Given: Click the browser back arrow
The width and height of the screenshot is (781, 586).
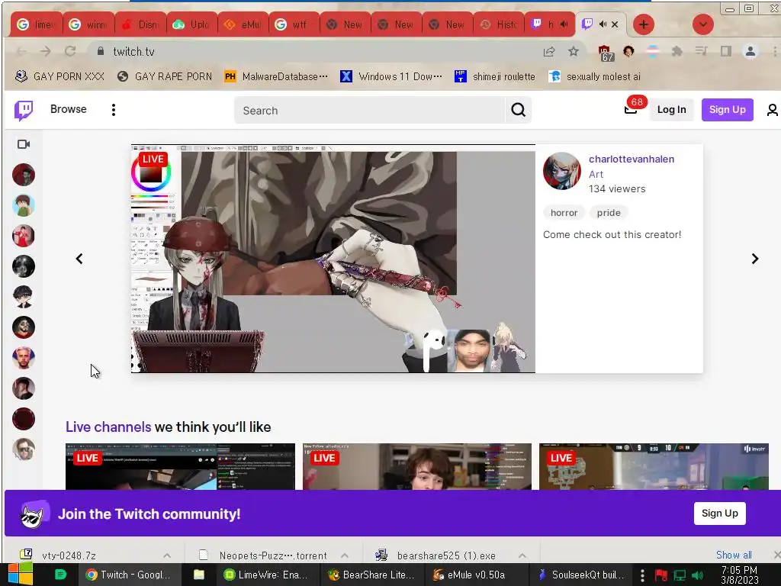Looking at the screenshot, I should tap(21, 51).
